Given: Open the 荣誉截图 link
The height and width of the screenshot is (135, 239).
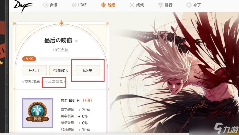Looking at the screenshot, I should tap(55, 81).
